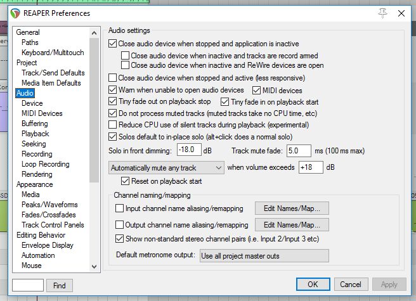Select General in the preferences tree
The image size is (416, 301).
pyautogui.click(x=28, y=32)
